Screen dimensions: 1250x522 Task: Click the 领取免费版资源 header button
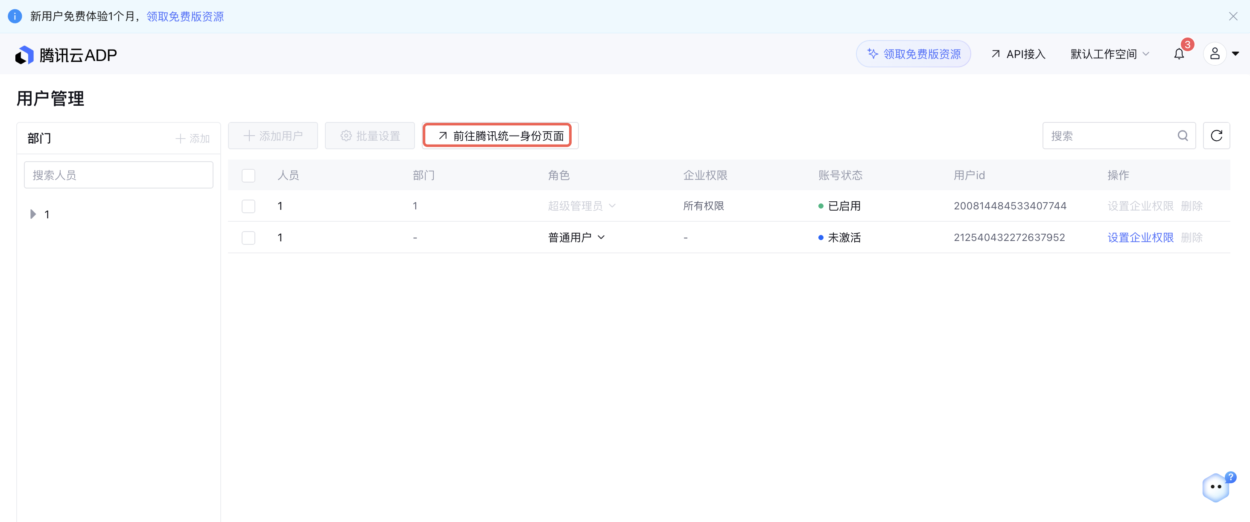[x=913, y=54]
